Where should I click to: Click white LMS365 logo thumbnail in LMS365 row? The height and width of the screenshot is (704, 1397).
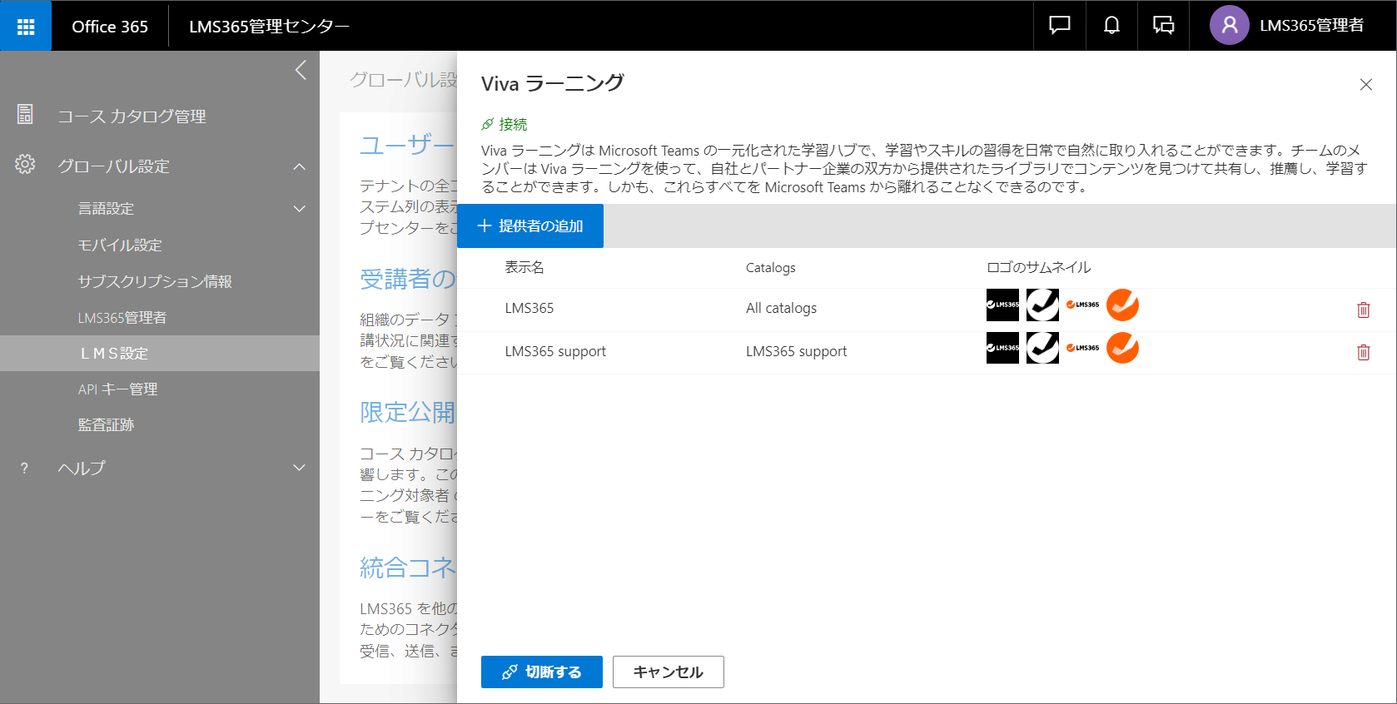tap(1082, 305)
